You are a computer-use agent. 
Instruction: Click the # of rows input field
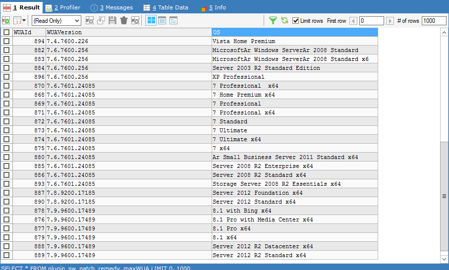(x=434, y=21)
